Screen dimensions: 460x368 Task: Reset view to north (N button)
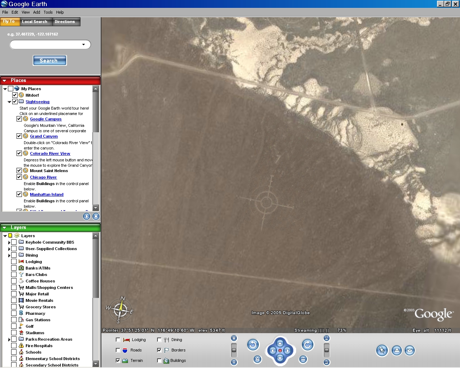click(x=257, y=359)
